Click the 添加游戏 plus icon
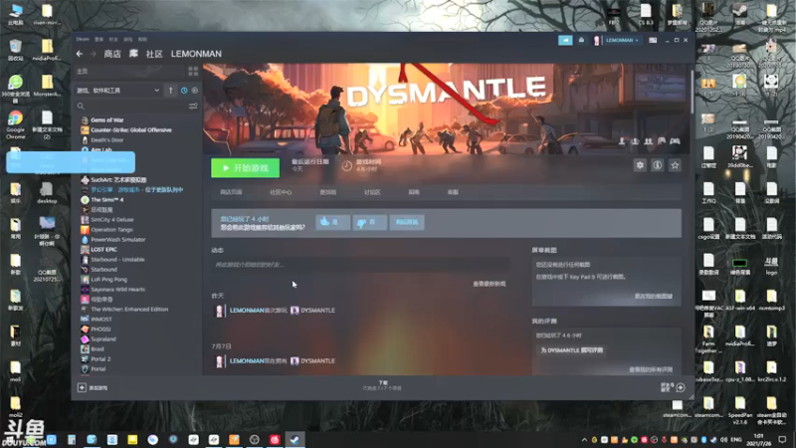Screen dimensions: 796x448 click(x=82, y=387)
